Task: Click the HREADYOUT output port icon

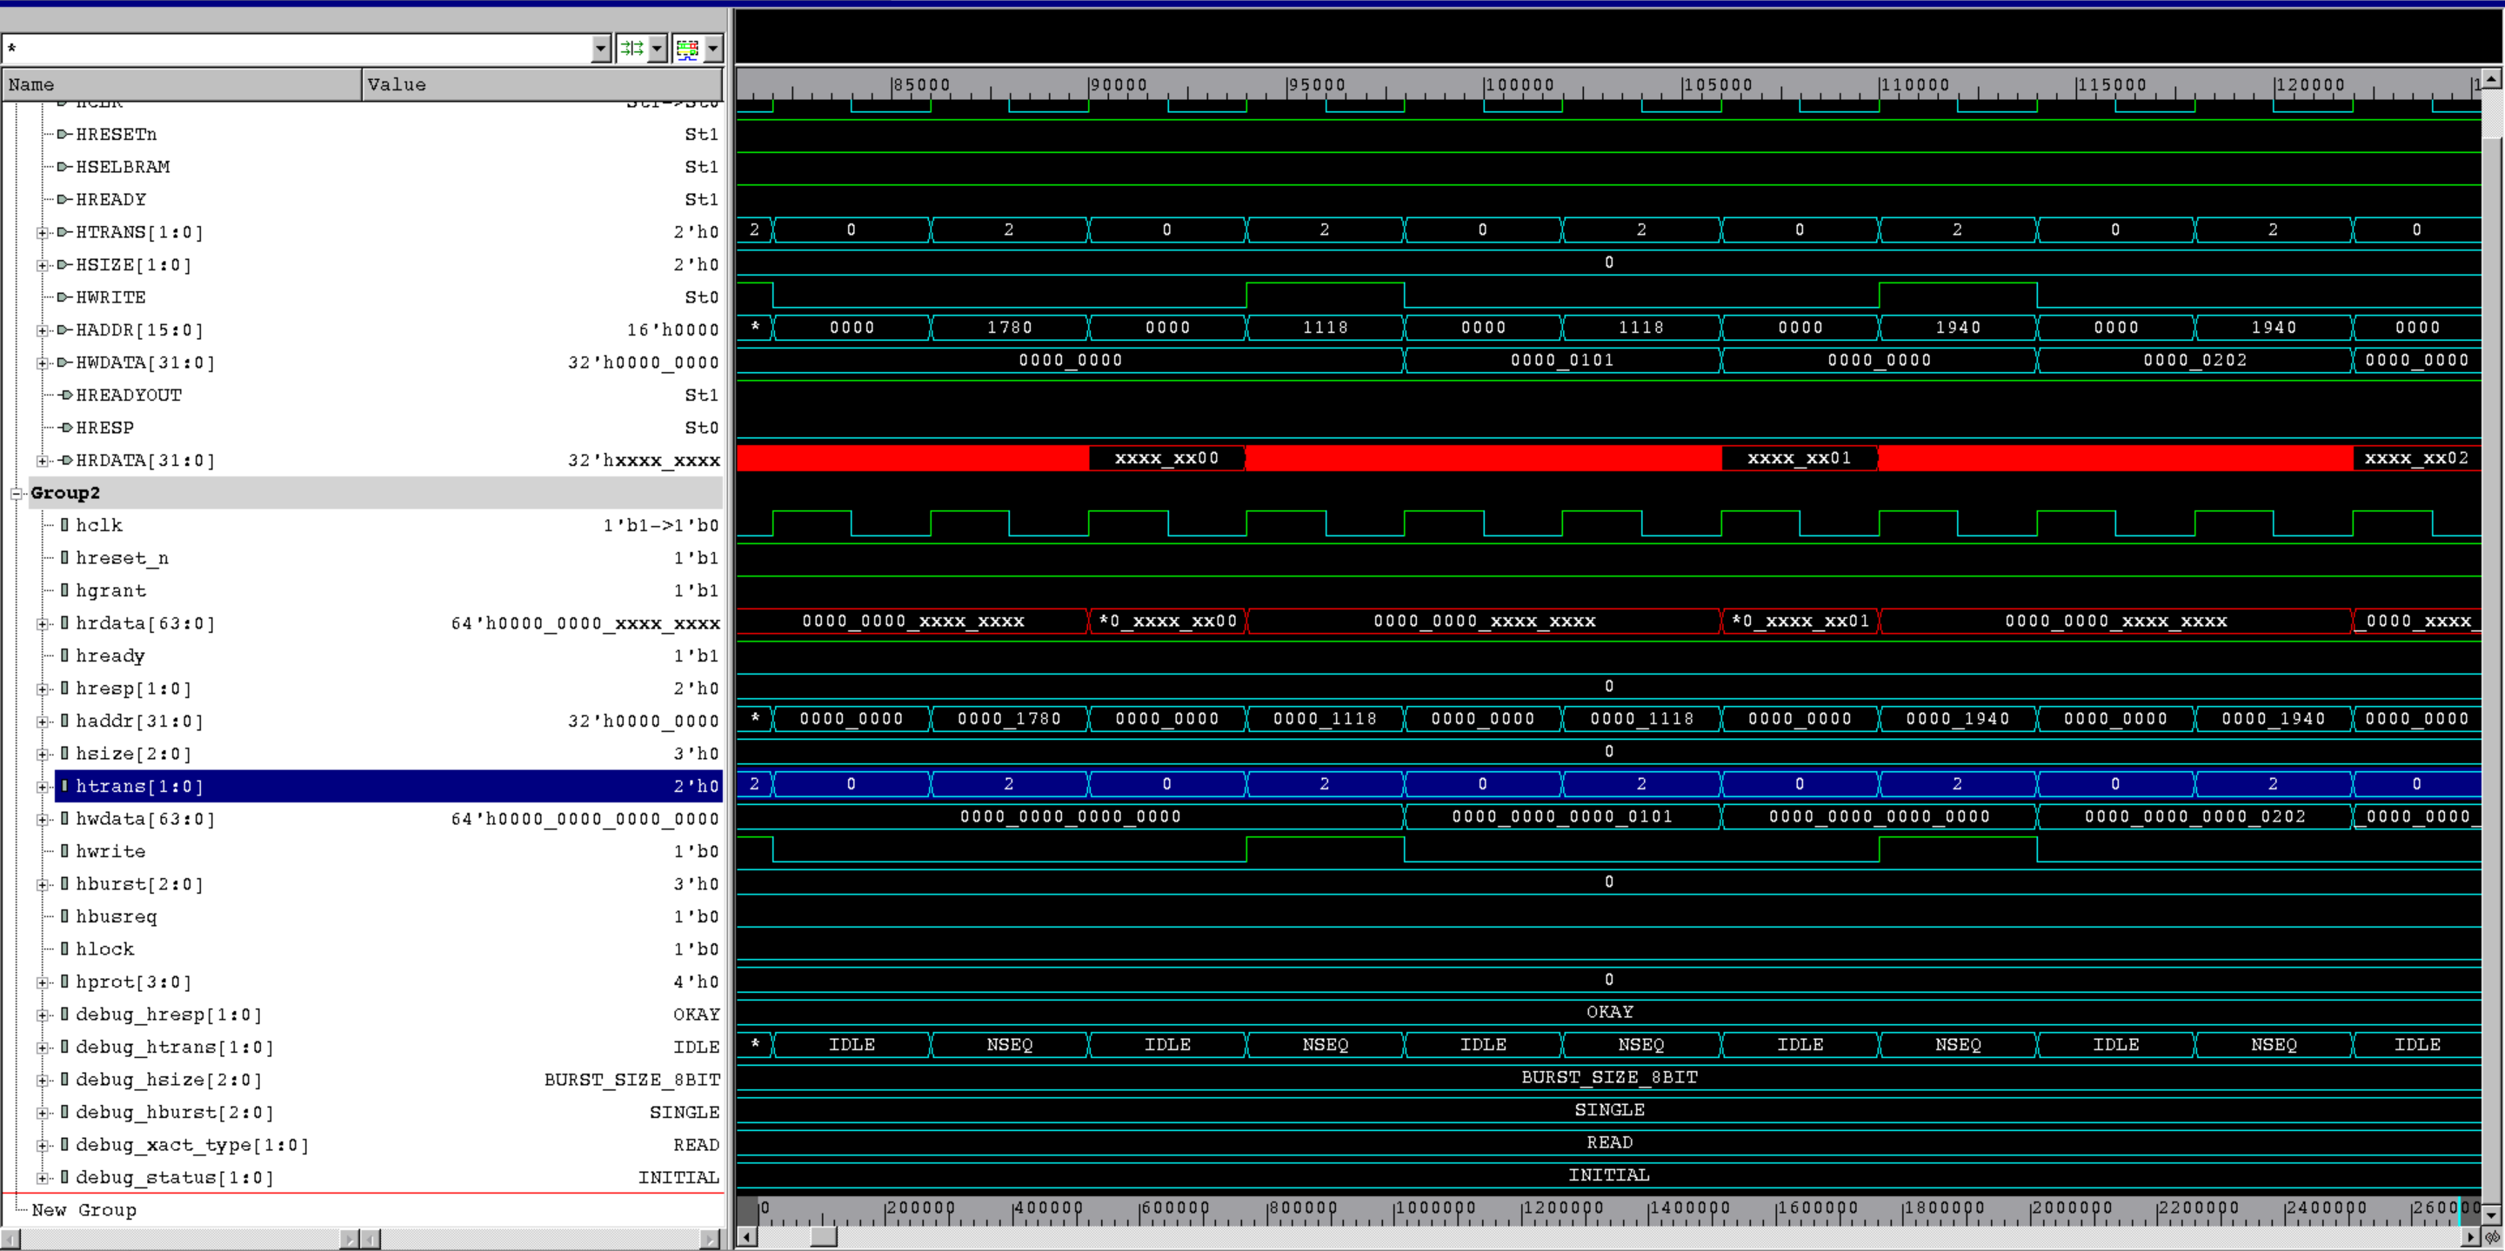Action: pyautogui.click(x=64, y=396)
